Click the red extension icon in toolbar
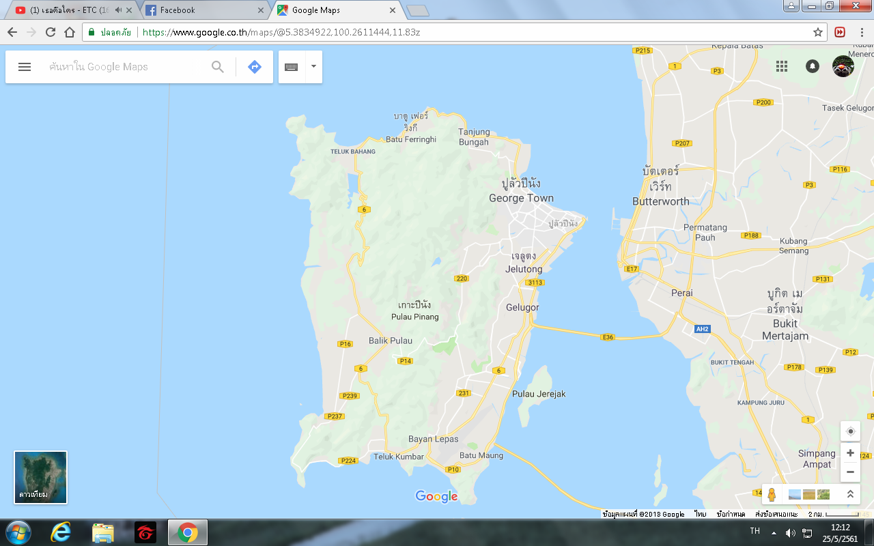 [x=840, y=32]
